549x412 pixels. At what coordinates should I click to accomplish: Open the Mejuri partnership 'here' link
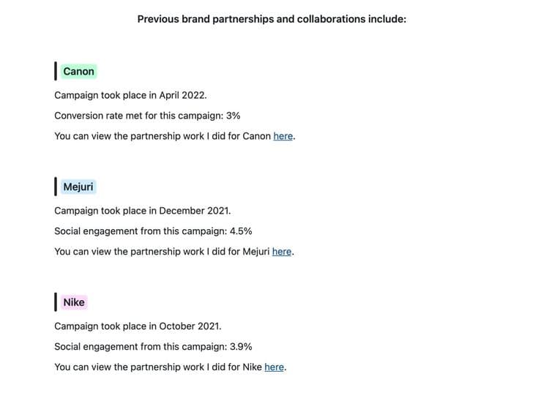click(282, 251)
